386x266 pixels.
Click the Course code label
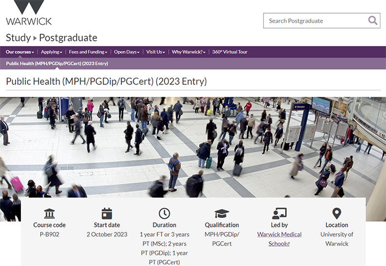coord(50,225)
